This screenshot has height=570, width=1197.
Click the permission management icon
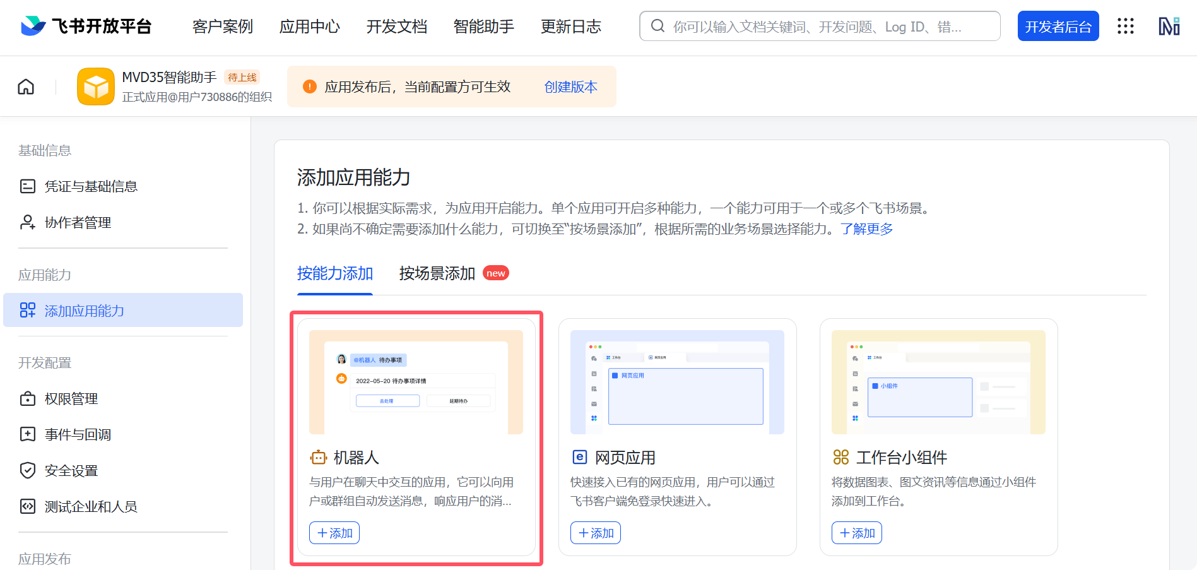28,399
